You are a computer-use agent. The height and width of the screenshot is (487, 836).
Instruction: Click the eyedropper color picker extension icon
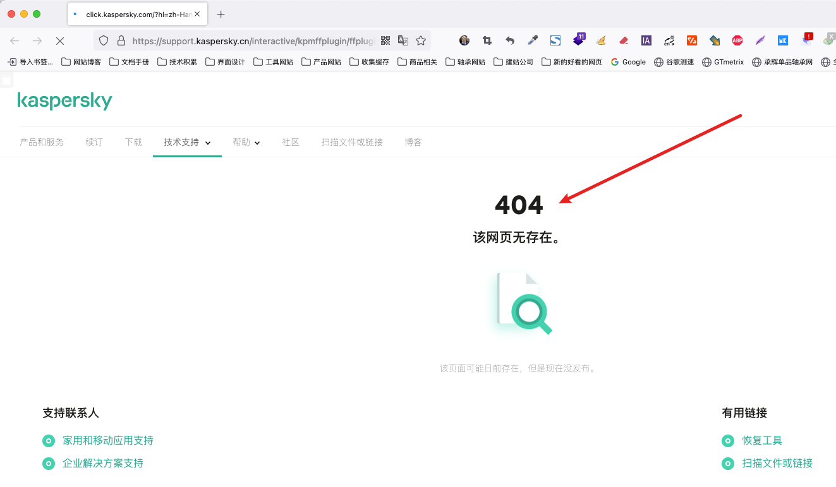pos(533,40)
